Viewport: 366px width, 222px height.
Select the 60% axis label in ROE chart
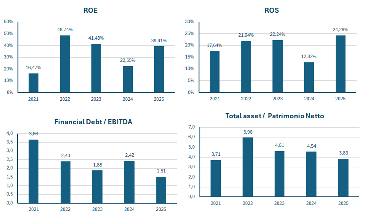tap(8, 22)
